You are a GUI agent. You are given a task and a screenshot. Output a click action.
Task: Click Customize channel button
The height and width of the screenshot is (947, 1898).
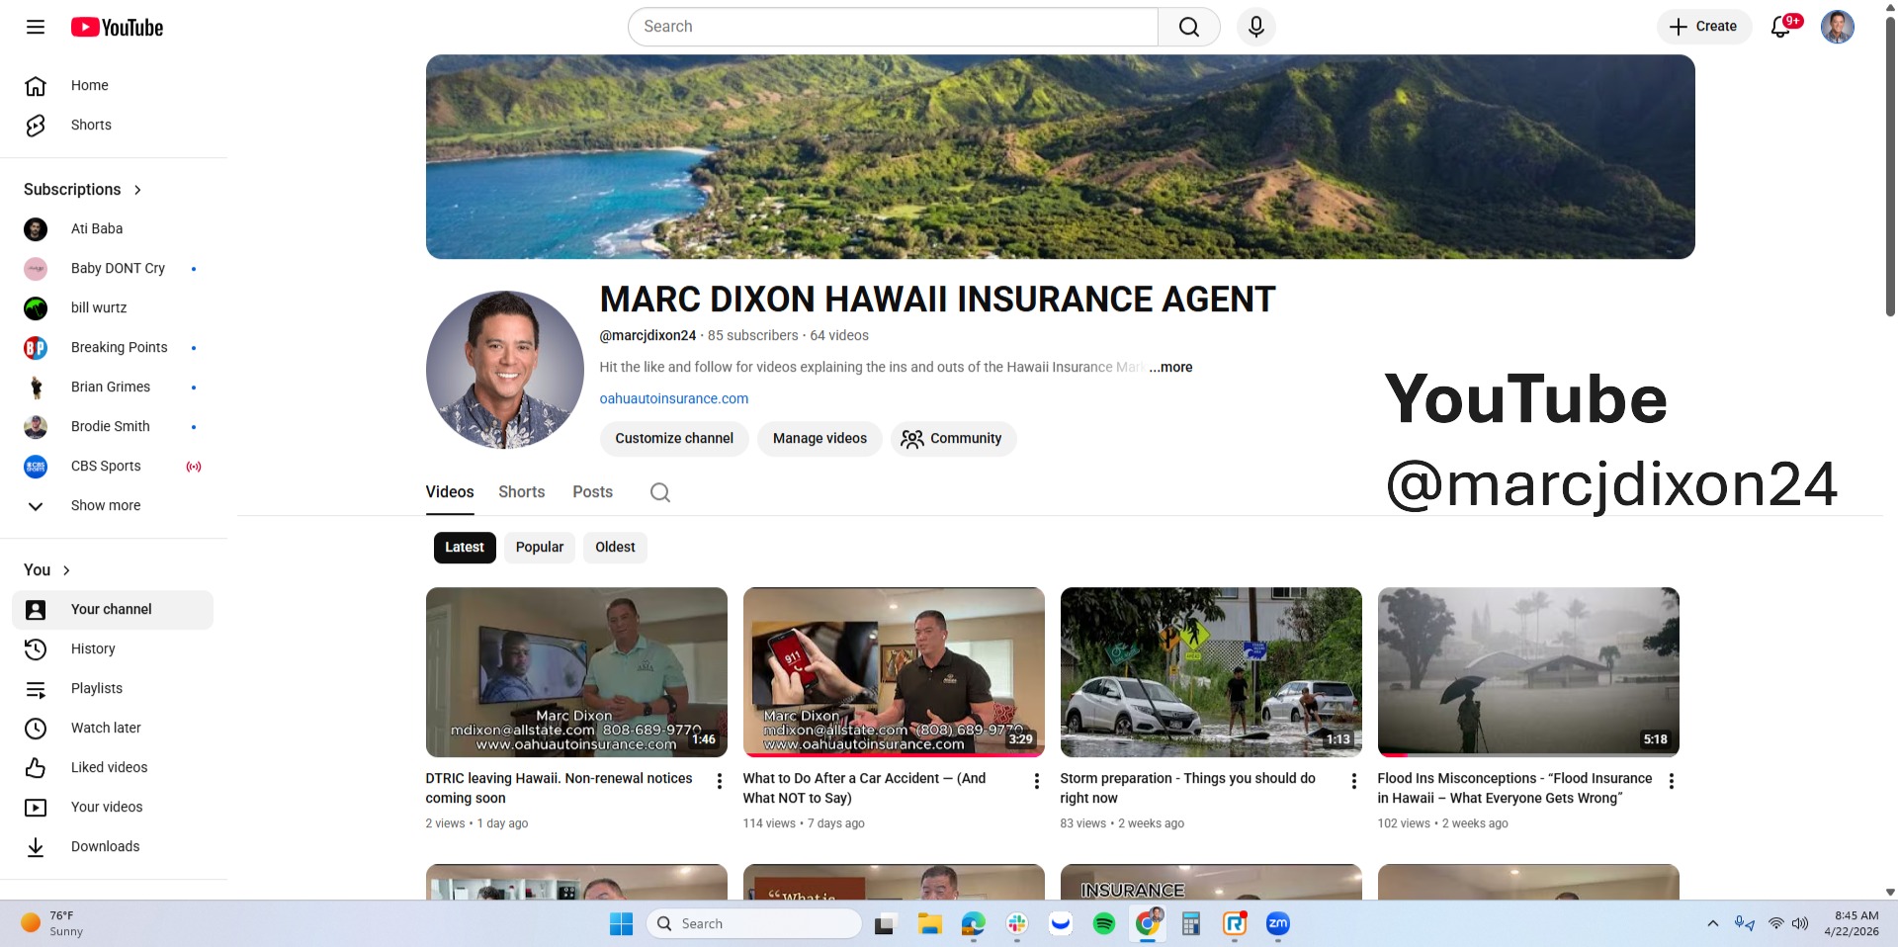click(674, 439)
